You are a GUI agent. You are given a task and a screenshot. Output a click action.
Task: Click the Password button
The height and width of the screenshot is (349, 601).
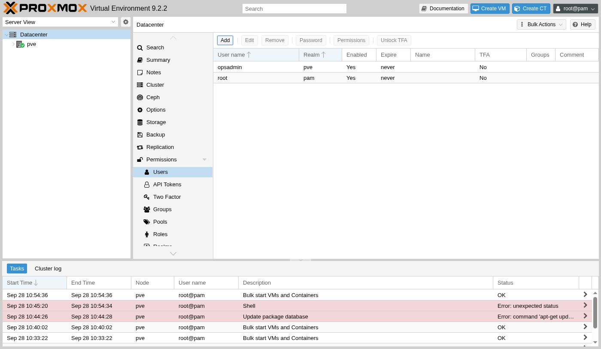click(311, 40)
